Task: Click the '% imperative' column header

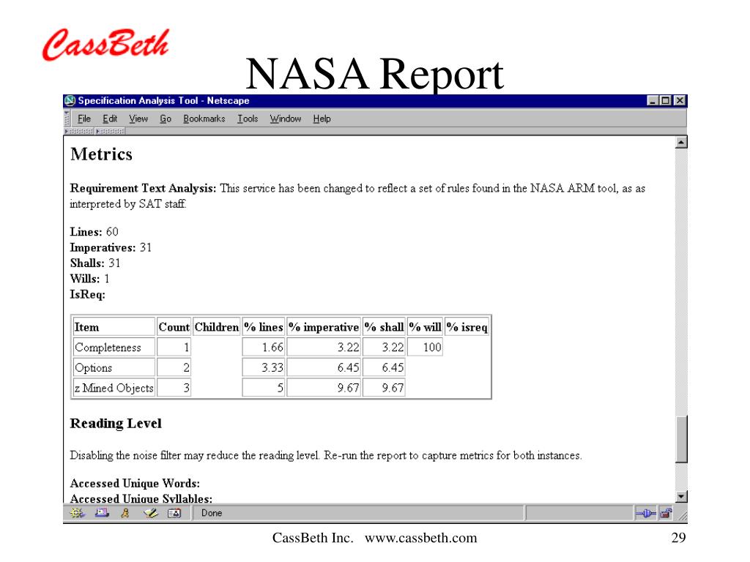Action: coord(324,327)
